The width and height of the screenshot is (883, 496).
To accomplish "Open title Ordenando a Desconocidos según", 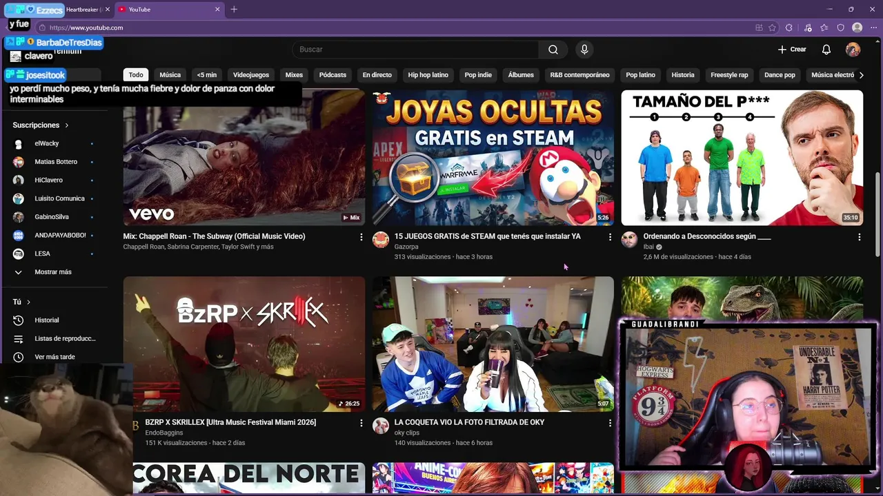I will click(x=707, y=236).
